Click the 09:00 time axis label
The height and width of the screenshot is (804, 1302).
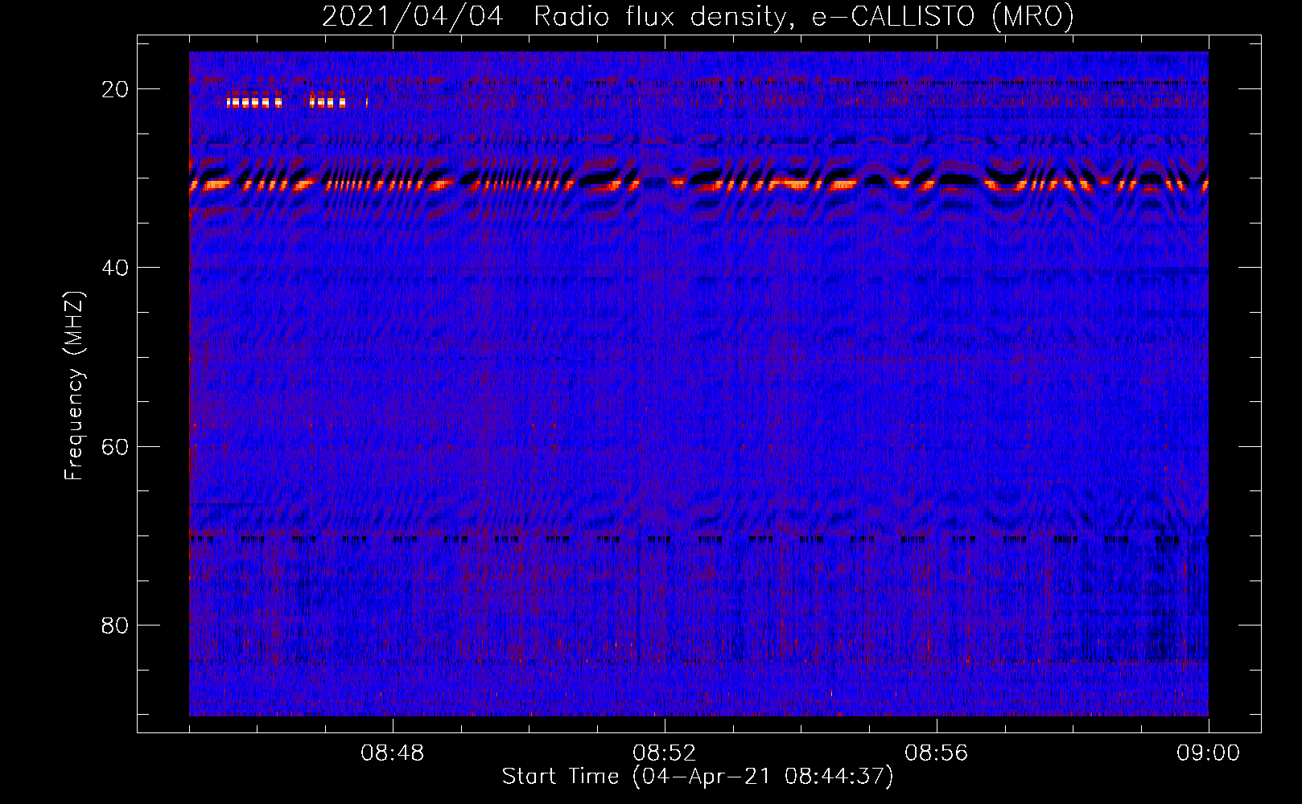point(1209,754)
